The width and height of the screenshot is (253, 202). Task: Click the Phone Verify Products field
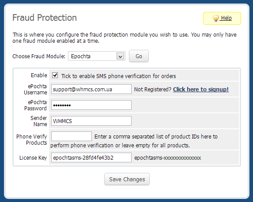[72, 136]
